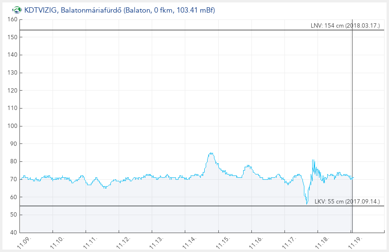The width and height of the screenshot is (389, 252).
Task: Click the 100 value on y-axis
Action: point(12,126)
